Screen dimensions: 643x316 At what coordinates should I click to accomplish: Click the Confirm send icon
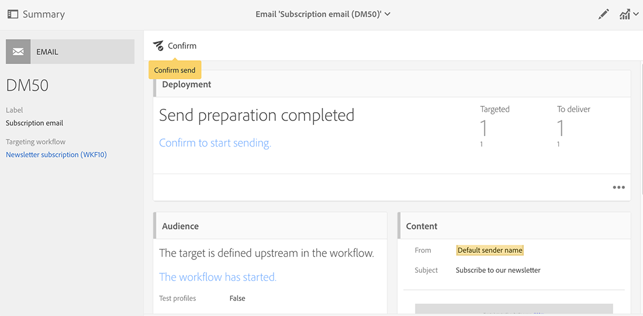click(x=158, y=46)
